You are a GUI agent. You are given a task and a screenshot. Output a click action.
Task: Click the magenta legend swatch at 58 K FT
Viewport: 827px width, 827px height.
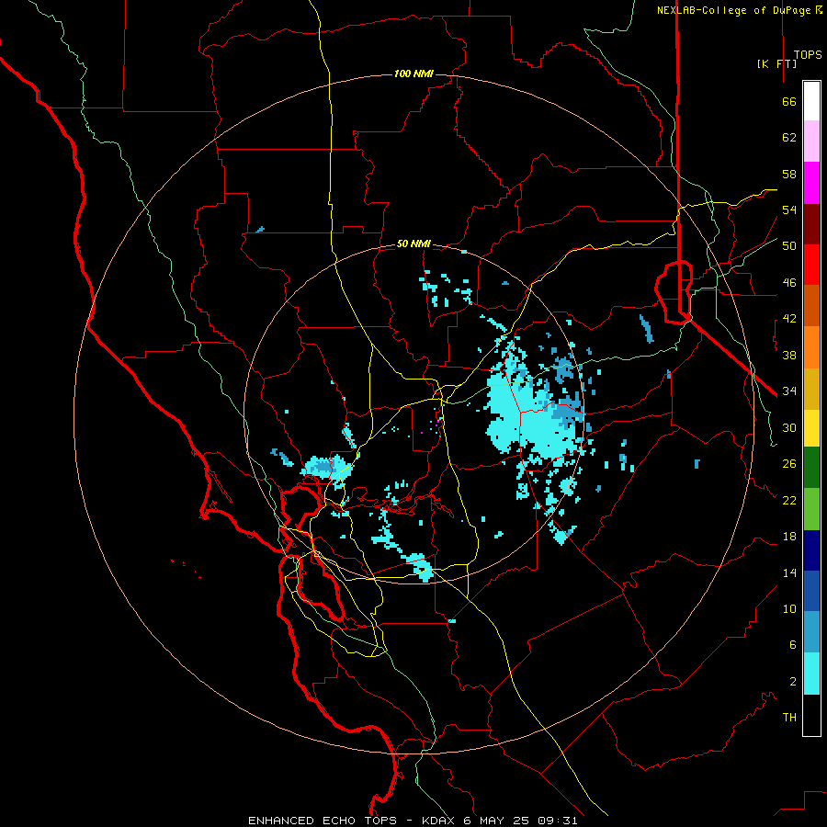click(x=811, y=183)
